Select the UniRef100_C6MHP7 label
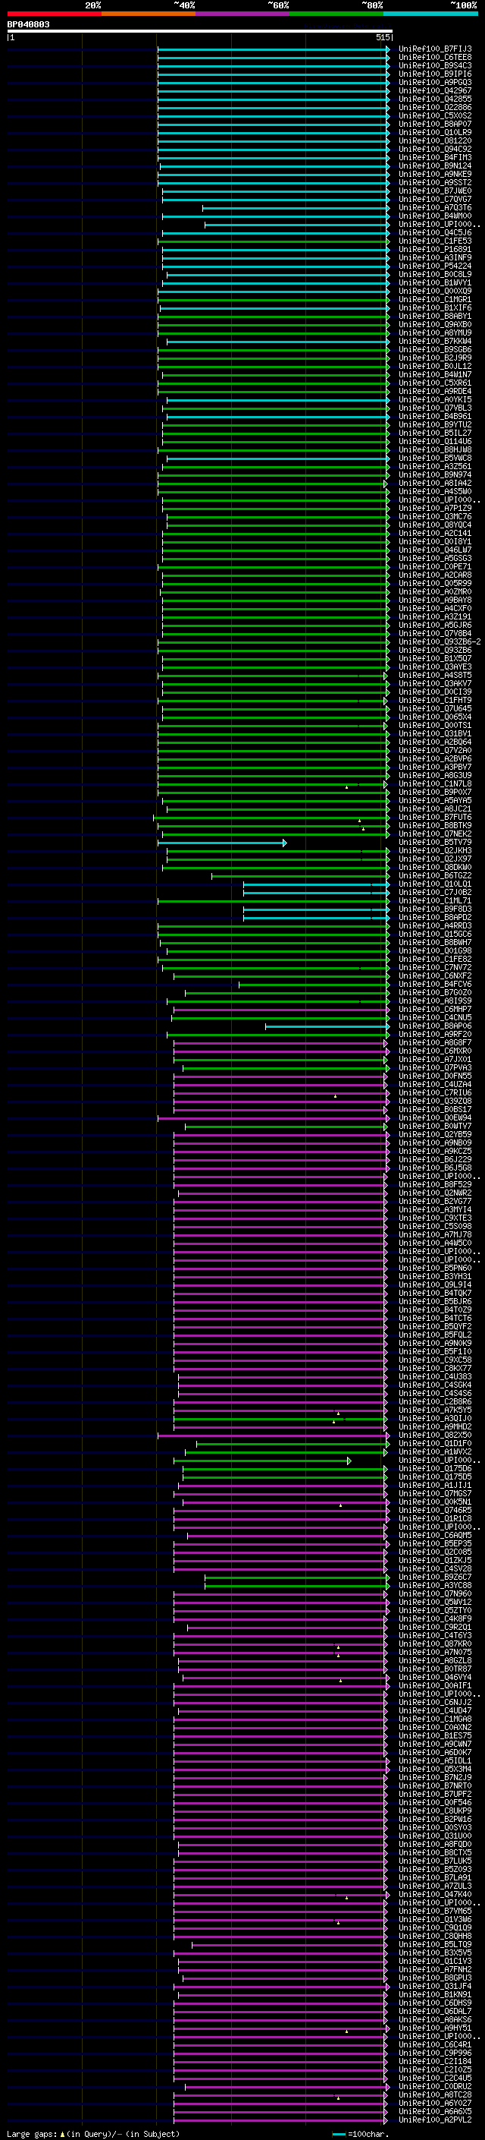This screenshot has width=485, height=2140. [x=434, y=1010]
